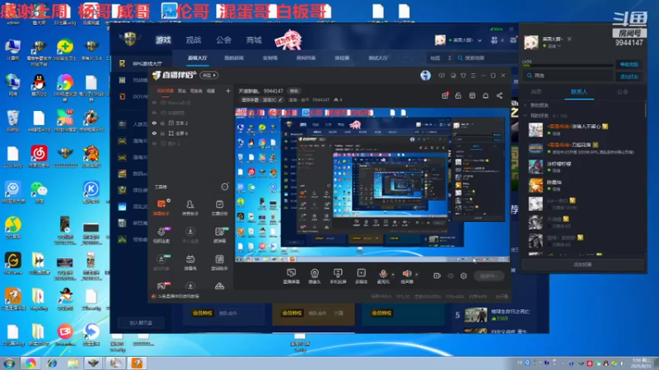This screenshot has width=659, height=370.
Task: Open the lyrics helper tool in the toolbox third row
Action: coord(219,259)
